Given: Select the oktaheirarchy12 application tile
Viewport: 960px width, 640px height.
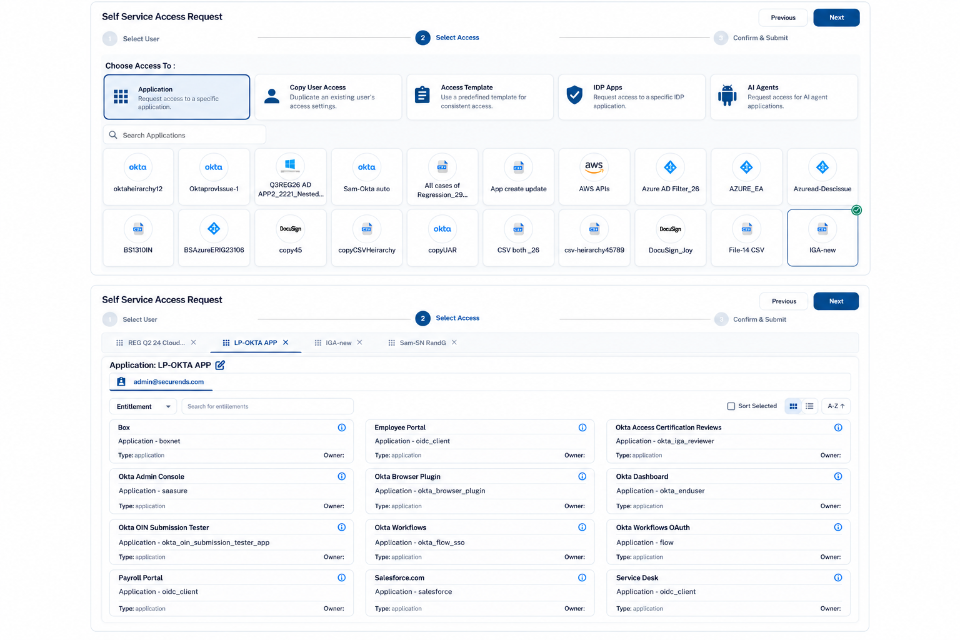Looking at the screenshot, I should (137, 177).
